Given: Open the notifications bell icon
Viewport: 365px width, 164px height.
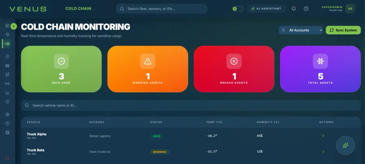Looking at the screenshot, I should [294, 9].
